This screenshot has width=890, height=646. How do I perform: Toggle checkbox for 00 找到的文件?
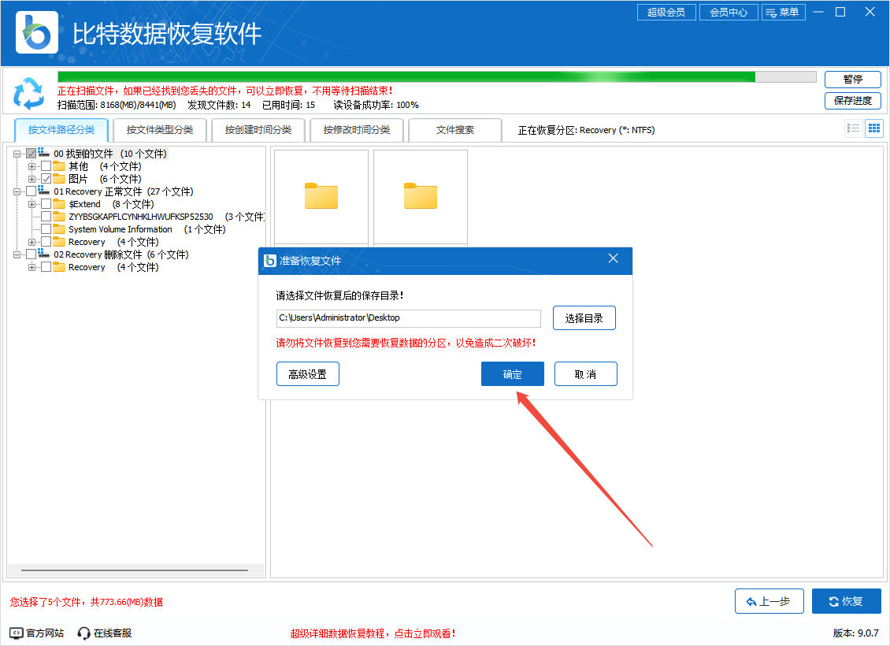pos(32,154)
